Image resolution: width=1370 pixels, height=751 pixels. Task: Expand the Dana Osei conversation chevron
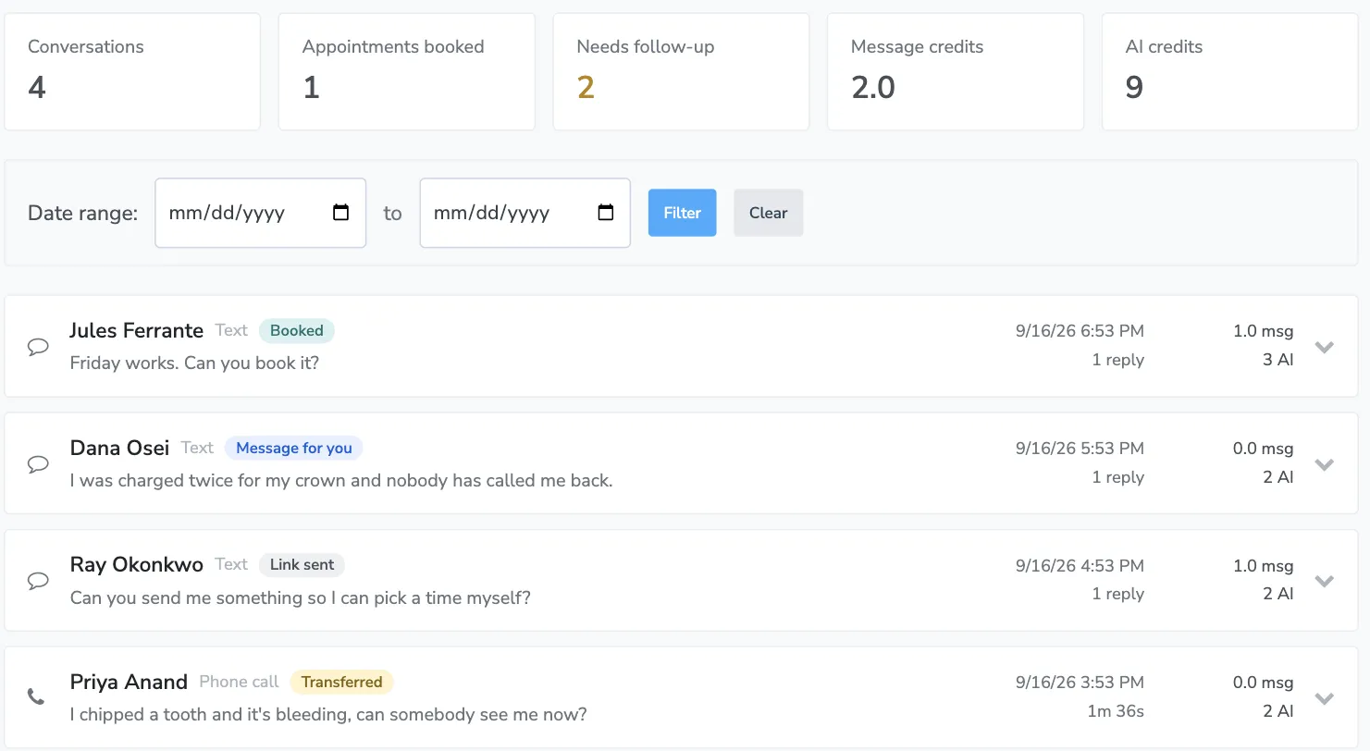[1325, 464]
